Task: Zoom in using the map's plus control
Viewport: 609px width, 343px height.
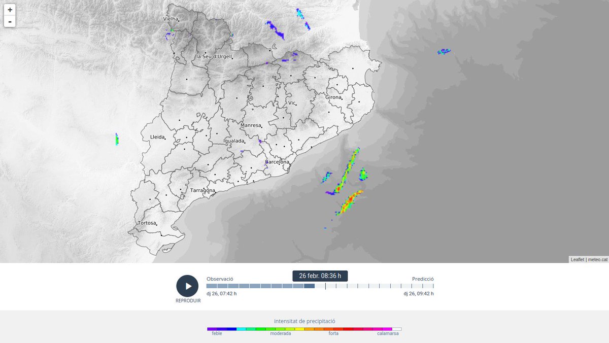Action: point(9,10)
